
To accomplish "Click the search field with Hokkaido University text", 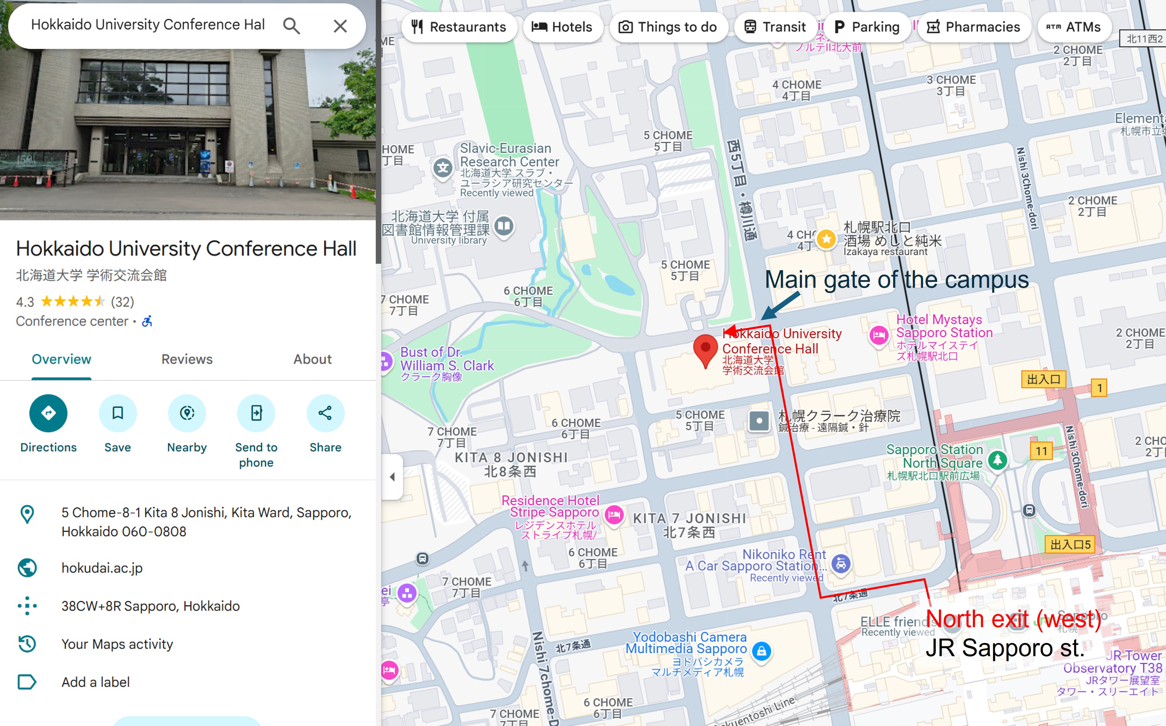I will [148, 25].
